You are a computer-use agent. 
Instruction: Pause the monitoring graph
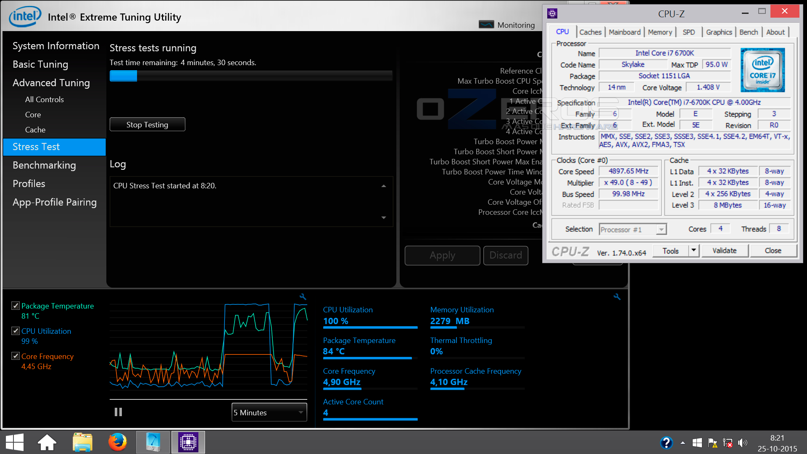[x=118, y=412]
